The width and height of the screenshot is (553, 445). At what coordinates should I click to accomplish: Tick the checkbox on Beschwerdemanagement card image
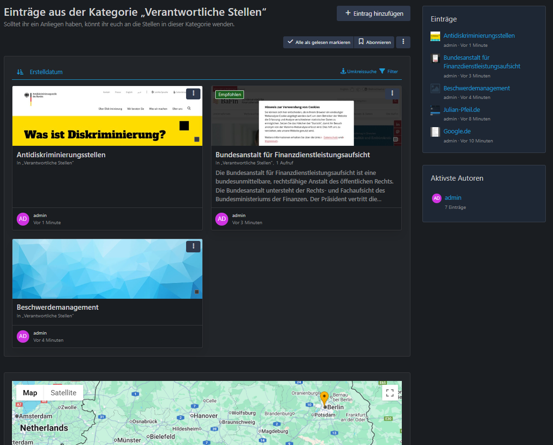point(197,292)
